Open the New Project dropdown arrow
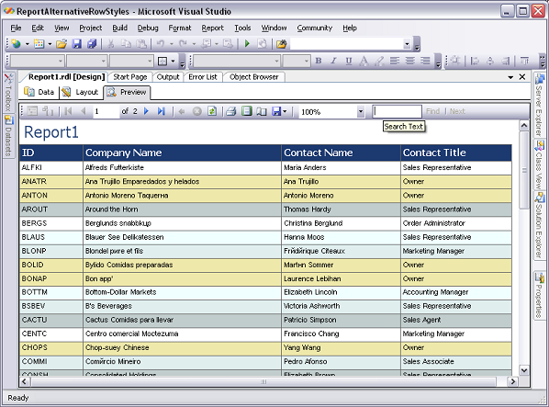The image size is (549, 407). point(27,44)
